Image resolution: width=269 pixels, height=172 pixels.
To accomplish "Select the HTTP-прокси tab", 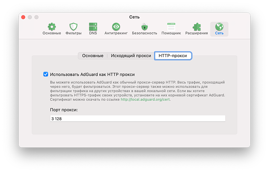I will 173,56.
